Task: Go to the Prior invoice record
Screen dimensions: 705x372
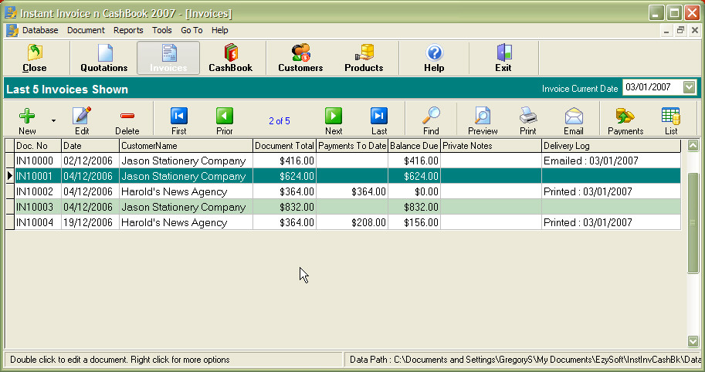Action: pyautogui.click(x=225, y=121)
